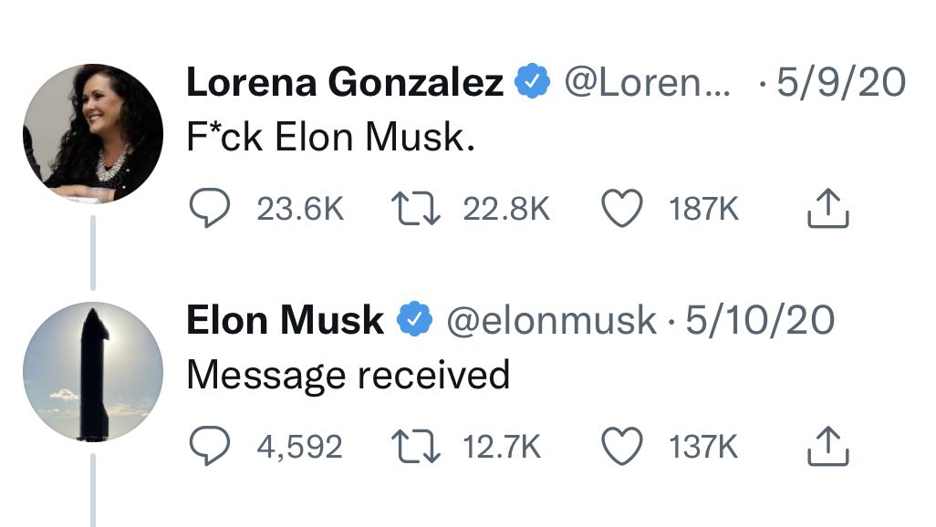Retweet the 'Message received' tweet
This screenshot has height=527, width=936.
click(416, 447)
